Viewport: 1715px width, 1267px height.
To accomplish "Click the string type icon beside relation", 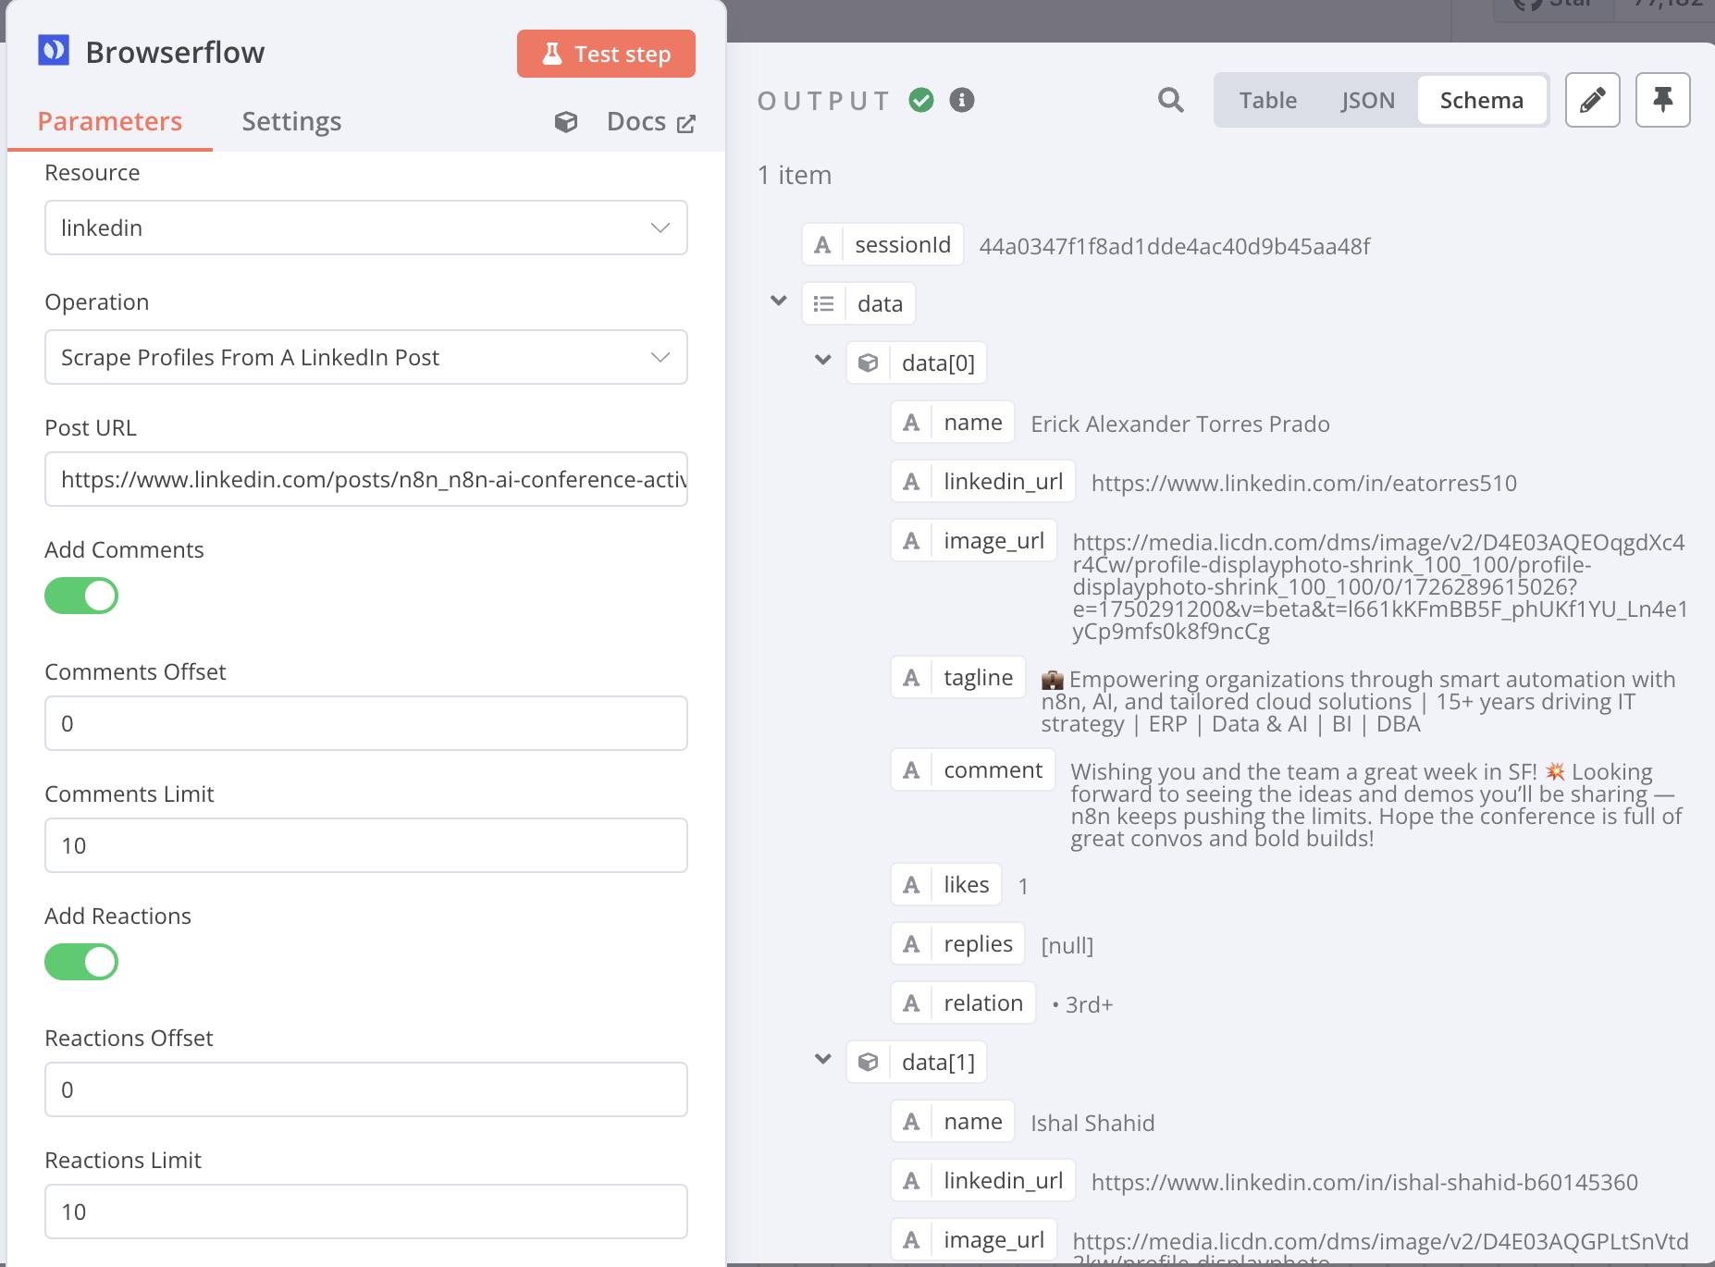I will pos(911,1003).
